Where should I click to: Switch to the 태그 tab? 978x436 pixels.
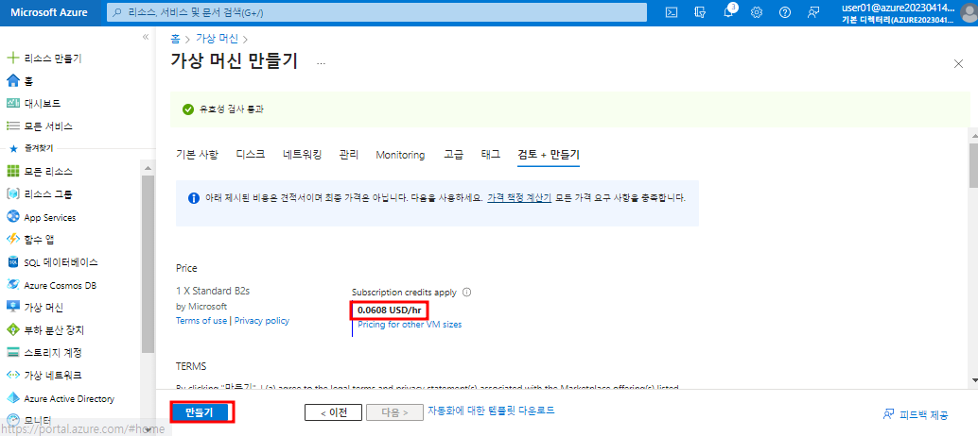(491, 155)
